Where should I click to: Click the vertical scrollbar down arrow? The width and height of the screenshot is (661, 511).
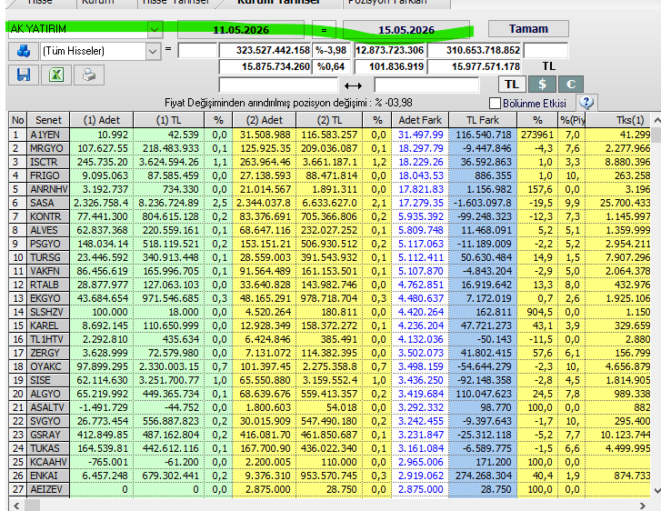[656, 491]
